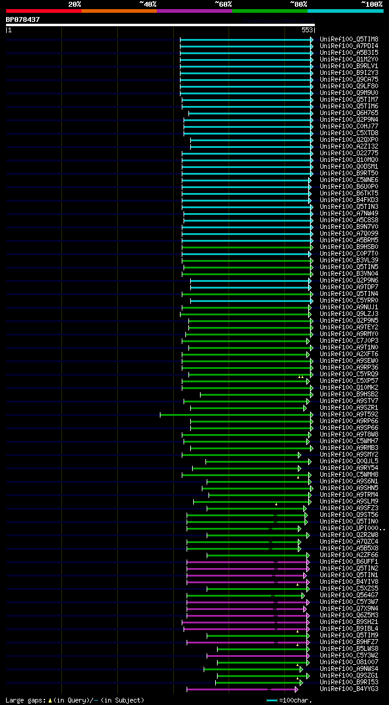Choose the UniRef100_B9HSB2 hit name
389x705 pixels.
pyautogui.click(x=349, y=394)
